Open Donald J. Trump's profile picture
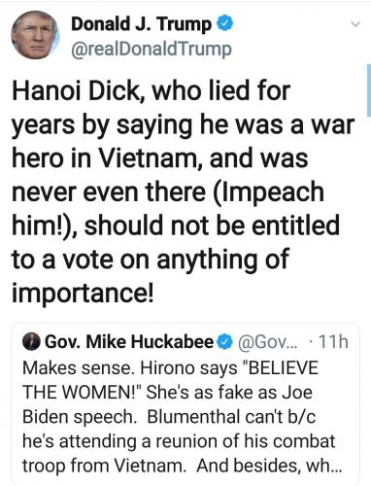 [35, 35]
